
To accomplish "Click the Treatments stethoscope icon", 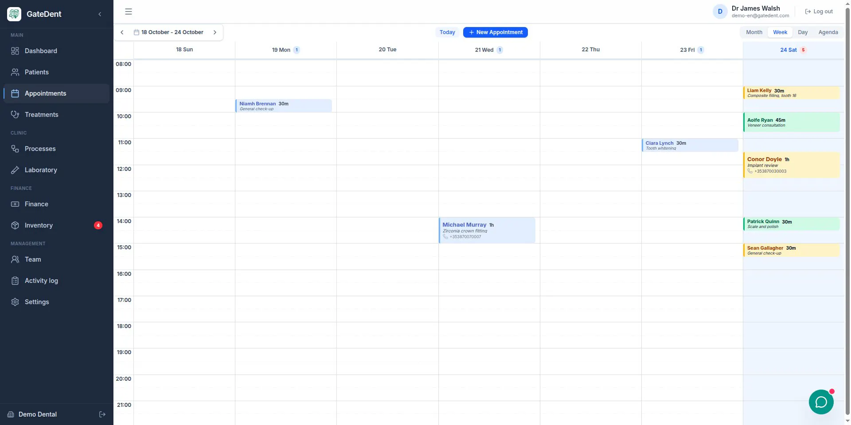I will click(x=15, y=115).
